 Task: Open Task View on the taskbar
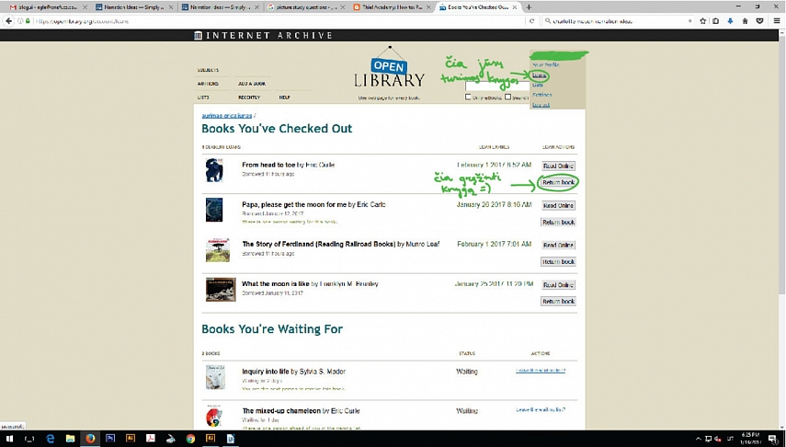point(29,439)
